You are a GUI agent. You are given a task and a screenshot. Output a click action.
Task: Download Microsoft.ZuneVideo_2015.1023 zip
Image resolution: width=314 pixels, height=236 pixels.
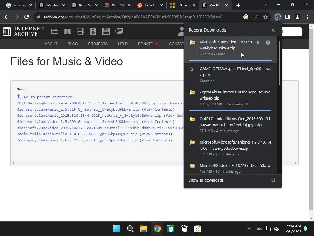(90, 128)
